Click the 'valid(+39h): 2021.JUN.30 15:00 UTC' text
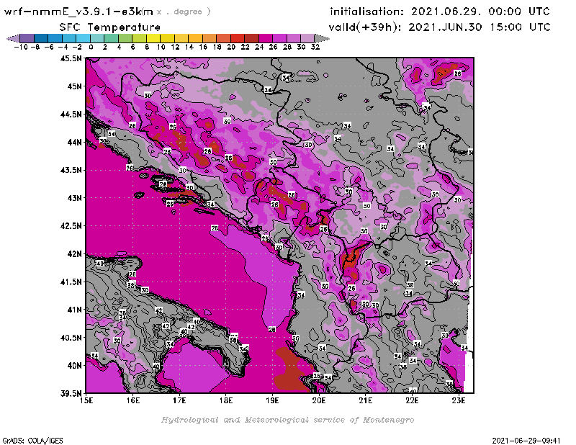576x445 pixels. [x=439, y=27]
